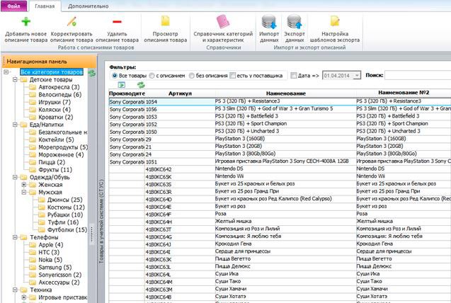Viewport: 451px width, 303px height.
Task: Click the vertical Товары в учетной системе tab
Action: coord(101,222)
